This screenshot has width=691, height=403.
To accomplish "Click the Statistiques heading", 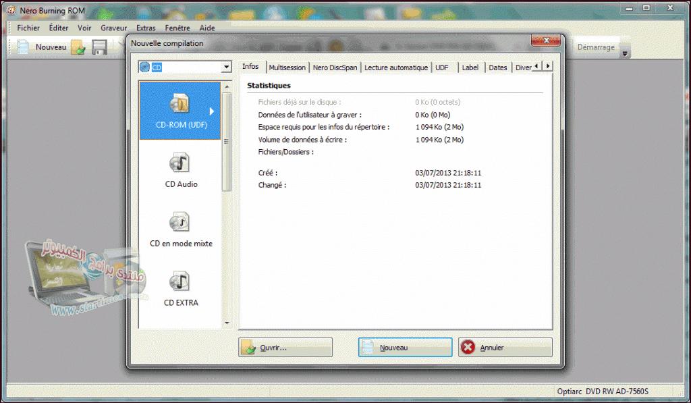I will click(269, 86).
